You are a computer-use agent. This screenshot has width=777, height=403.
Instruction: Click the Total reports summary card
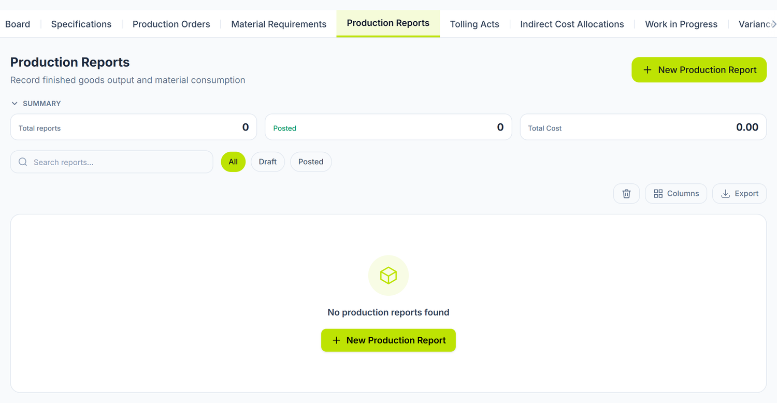click(134, 127)
